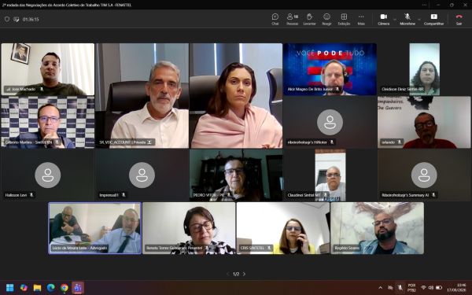Show the People participants list
Screen dimensions: 472x295
click(293, 19)
